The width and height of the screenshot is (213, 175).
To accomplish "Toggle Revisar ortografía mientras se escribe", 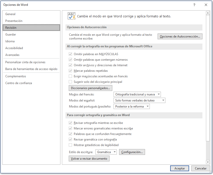I will point(70,123).
